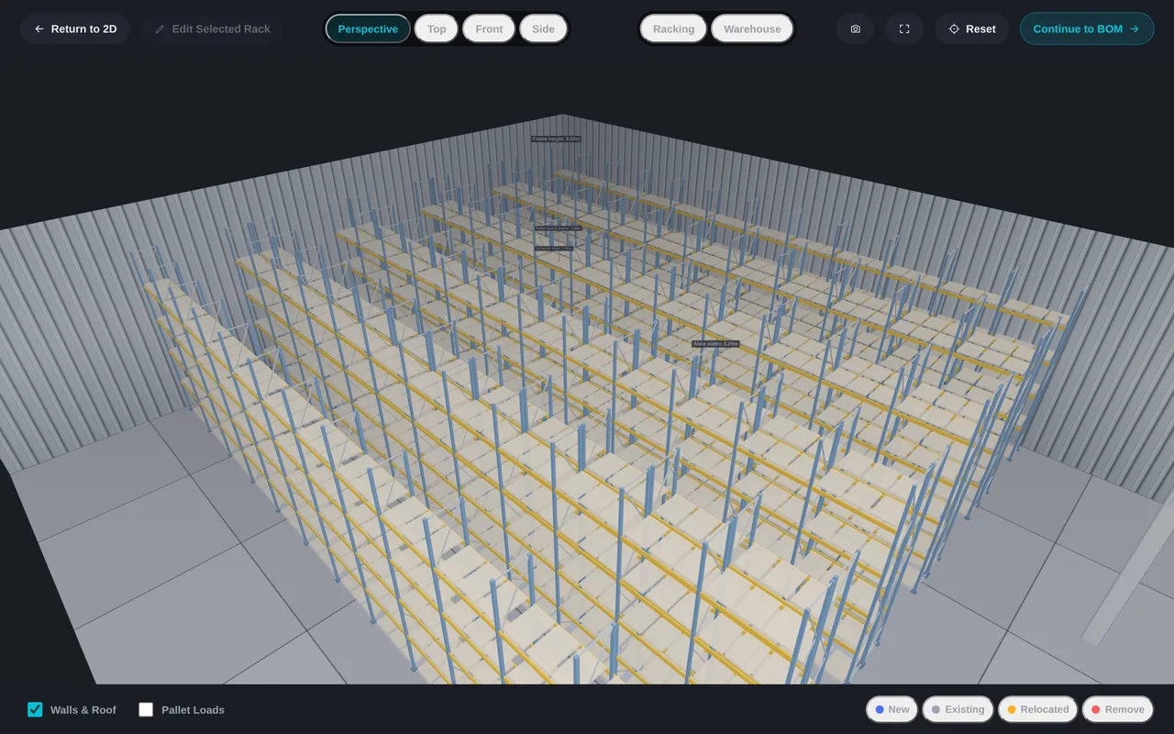Toggle the Remove status filter

point(1117,709)
